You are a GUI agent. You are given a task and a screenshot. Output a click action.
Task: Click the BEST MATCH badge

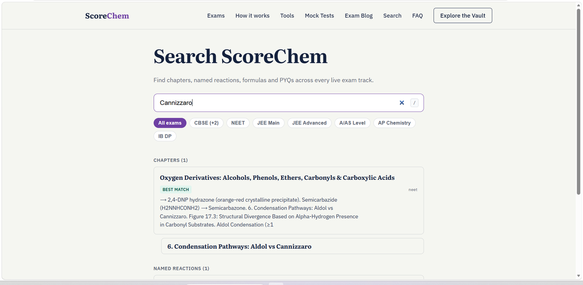pyautogui.click(x=176, y=189)
